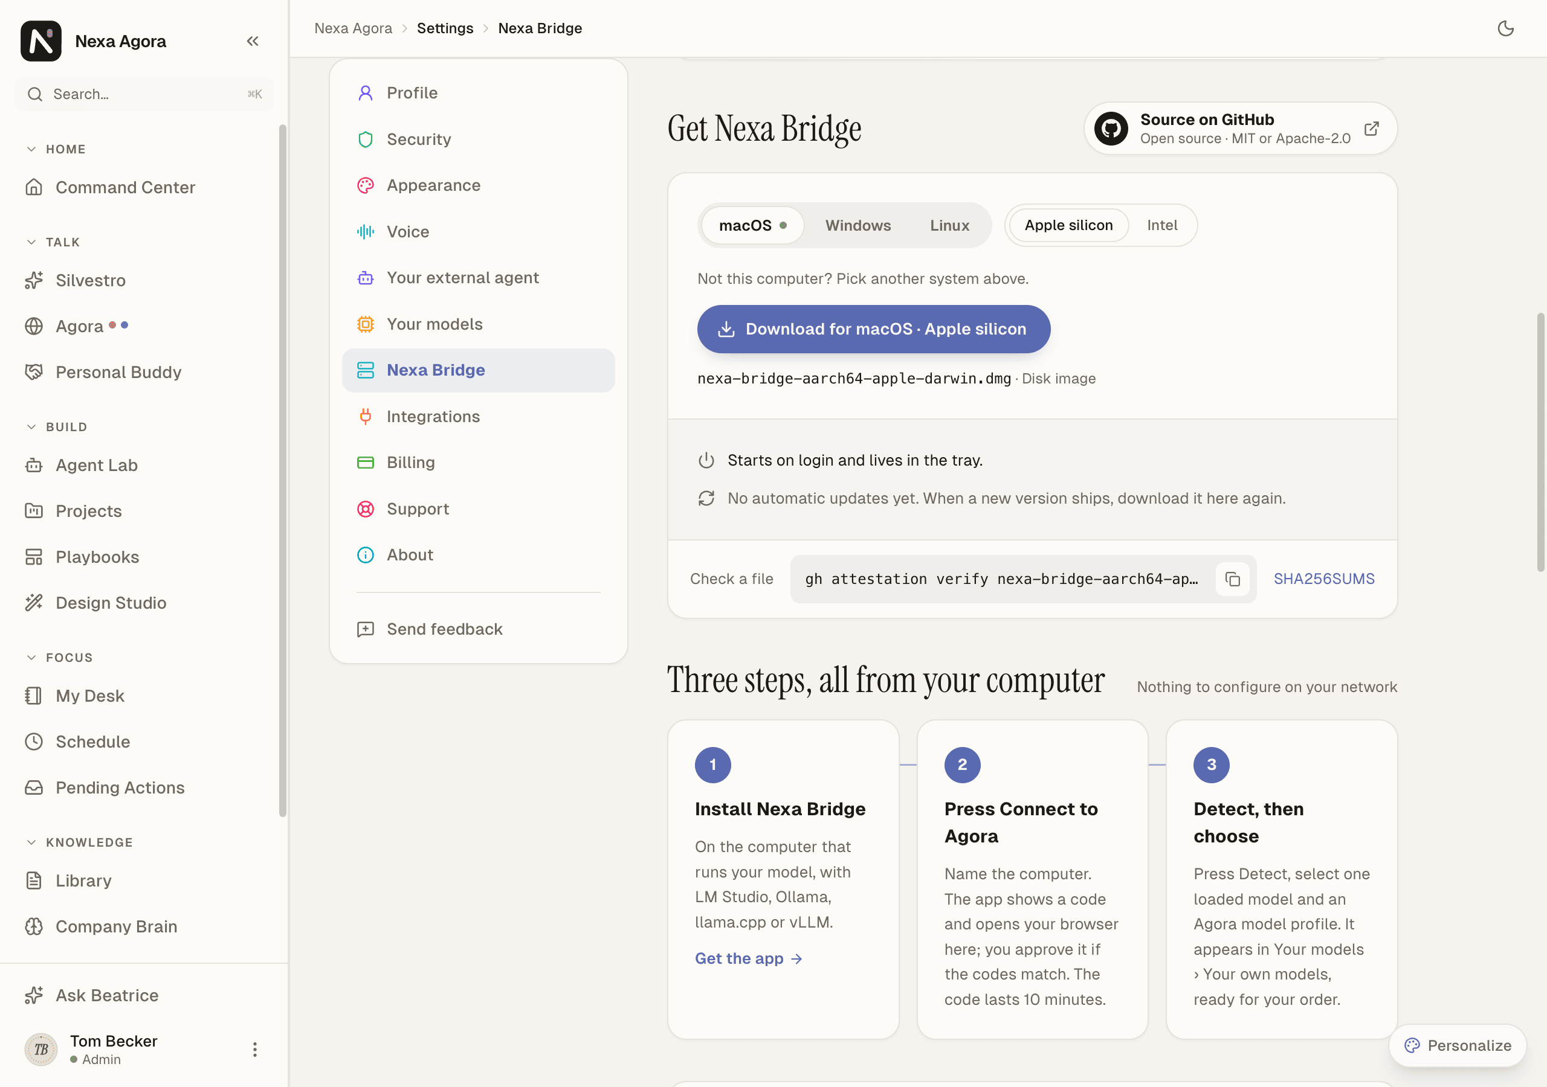Open Agora in the sidebar

144,326
